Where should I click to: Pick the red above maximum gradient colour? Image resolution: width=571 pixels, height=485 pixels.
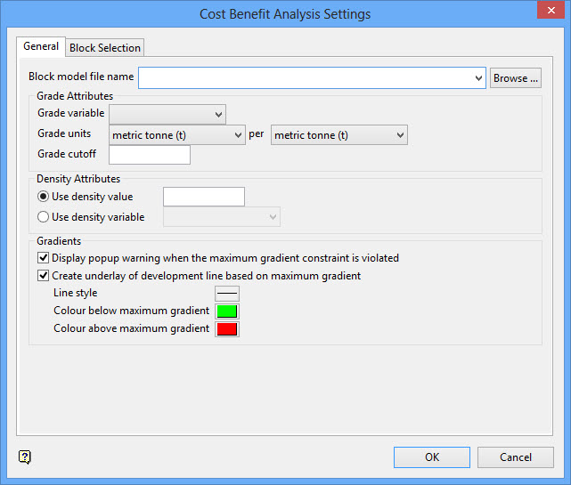(x=227, y=329)
